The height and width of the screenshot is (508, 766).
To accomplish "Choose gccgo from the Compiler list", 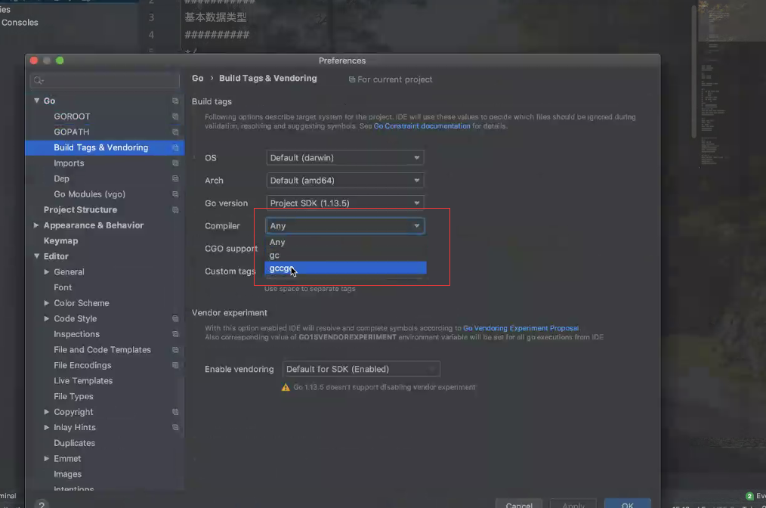I will (x=345, y=268).
